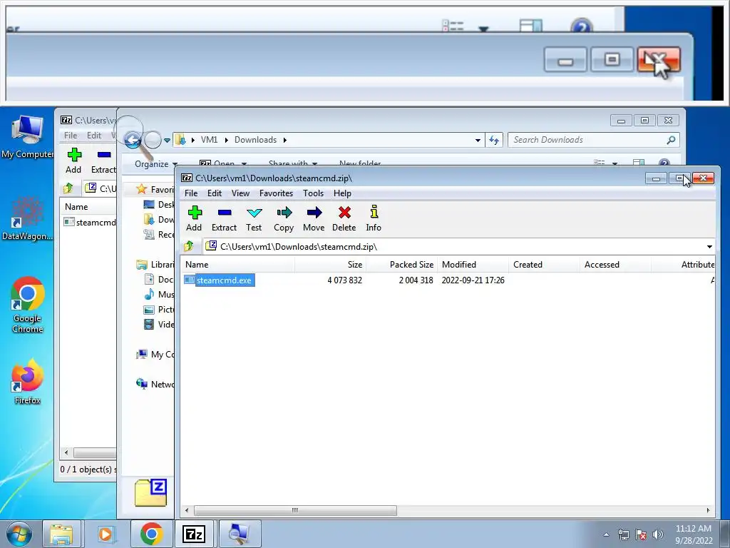Click the Magnifier taskbar button

point(240,534)
